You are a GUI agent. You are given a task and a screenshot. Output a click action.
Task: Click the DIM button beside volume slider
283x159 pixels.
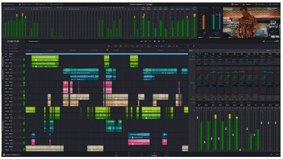pyautogui.click(x=277, y=41)
